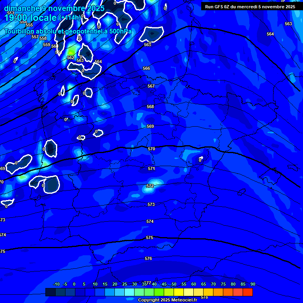Select the '576' geopotential contour label
This screenshot has width=303, height=303.
(x=148, y=258)
